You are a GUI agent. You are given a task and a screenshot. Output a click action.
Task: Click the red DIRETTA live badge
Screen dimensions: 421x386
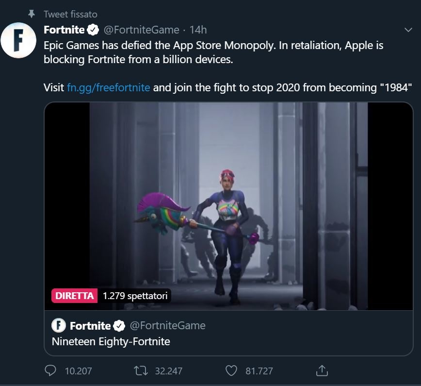[75, 296]
